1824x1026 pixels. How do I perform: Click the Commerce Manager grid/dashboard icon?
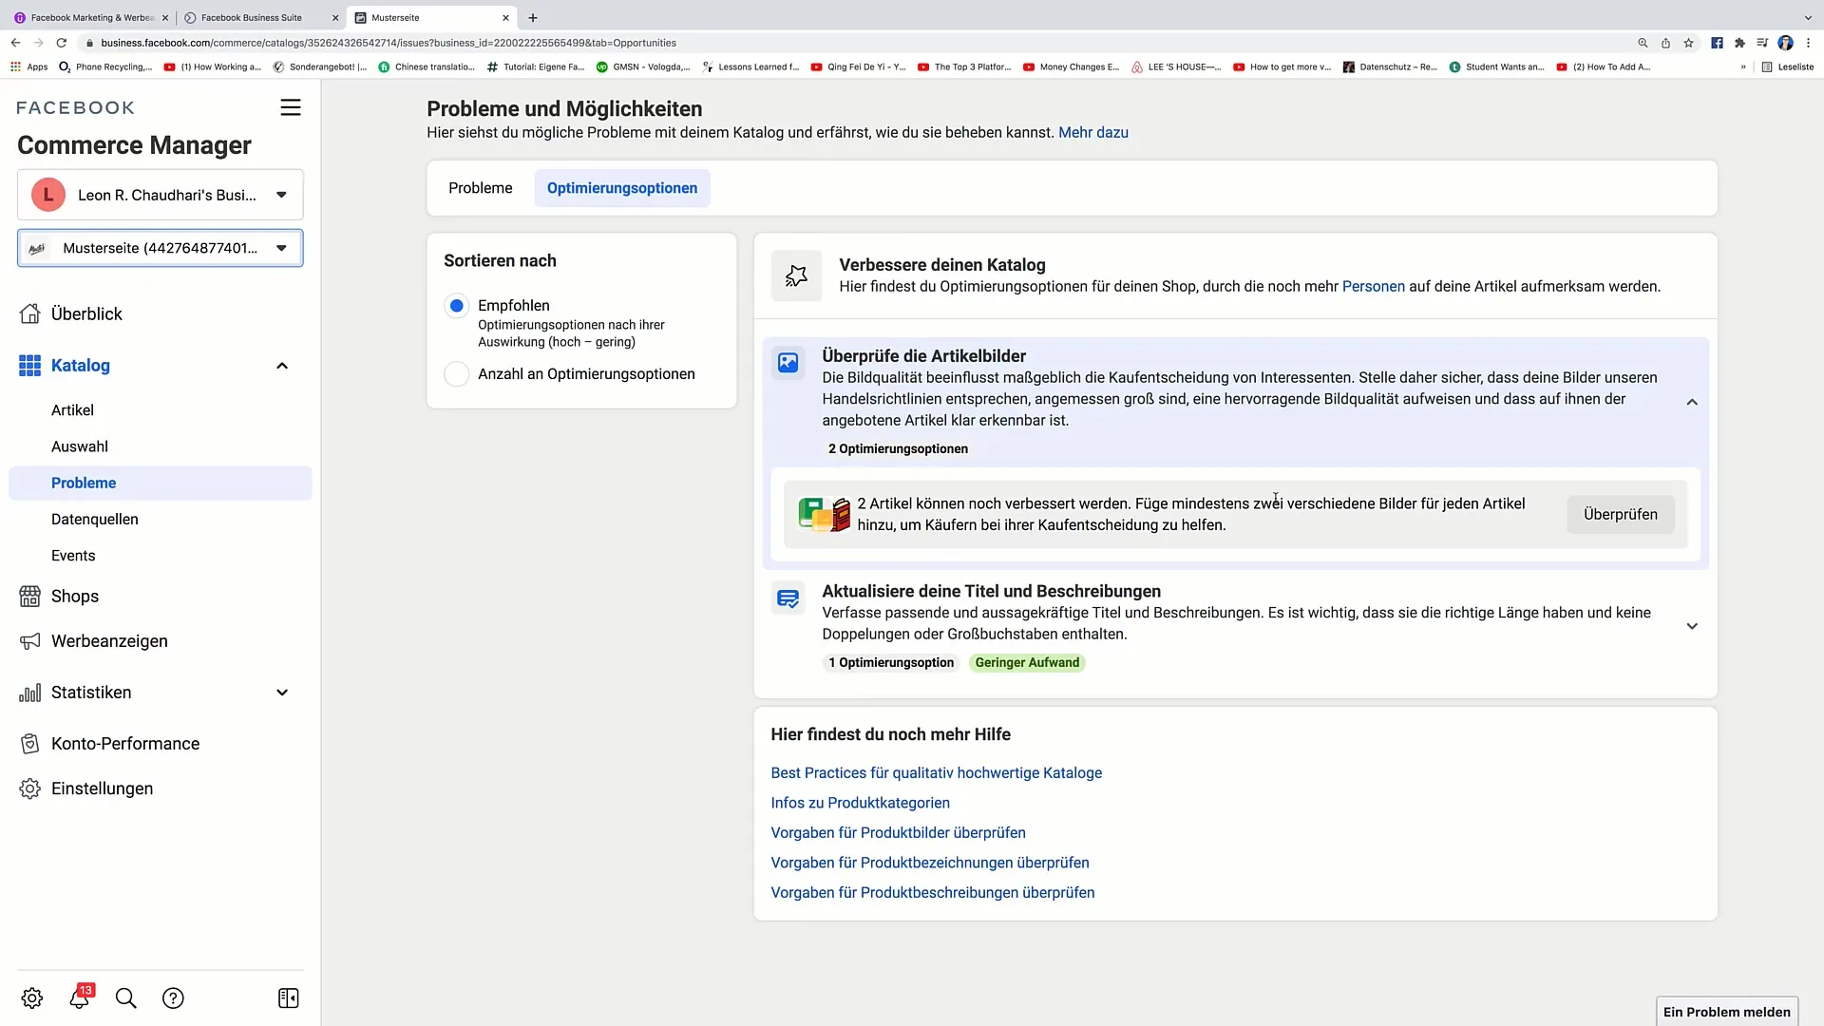click(x=28, y=365)
